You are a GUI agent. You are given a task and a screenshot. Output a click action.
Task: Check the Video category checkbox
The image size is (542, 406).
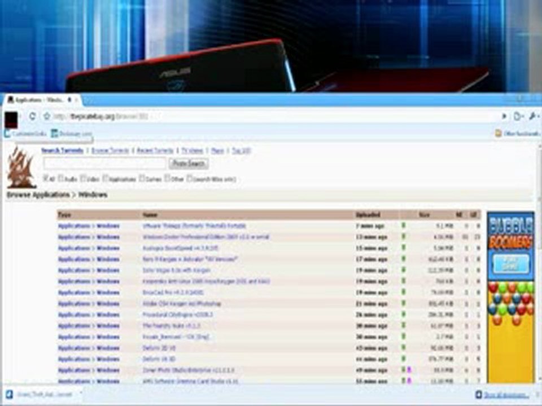coord(84,179)
